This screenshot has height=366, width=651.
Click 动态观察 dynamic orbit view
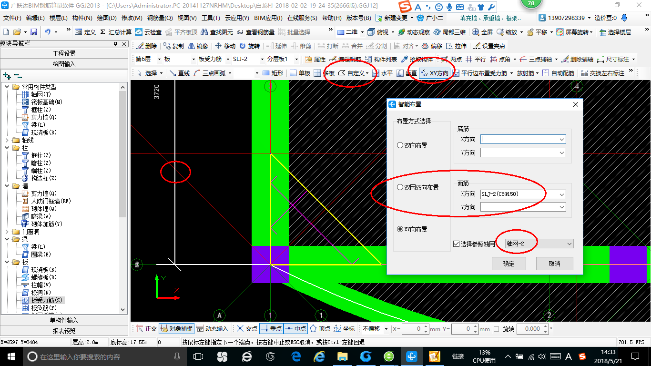pyautogui.click(x=414, y=32)
